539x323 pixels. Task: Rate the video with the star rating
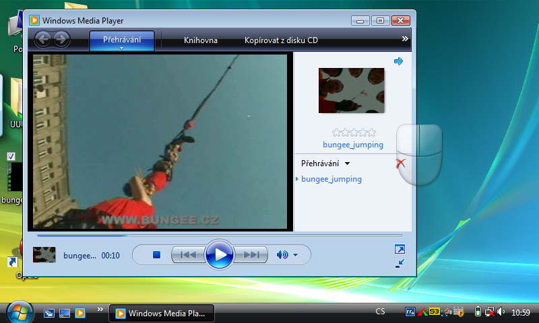tap(354, 132)
